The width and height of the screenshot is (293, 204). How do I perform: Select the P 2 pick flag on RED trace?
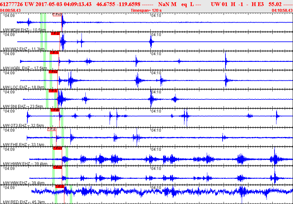60,186
